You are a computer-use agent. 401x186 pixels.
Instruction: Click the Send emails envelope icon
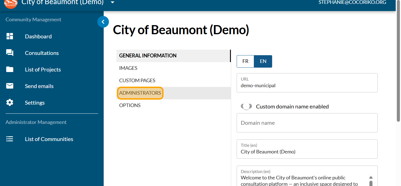coord(10,86)
